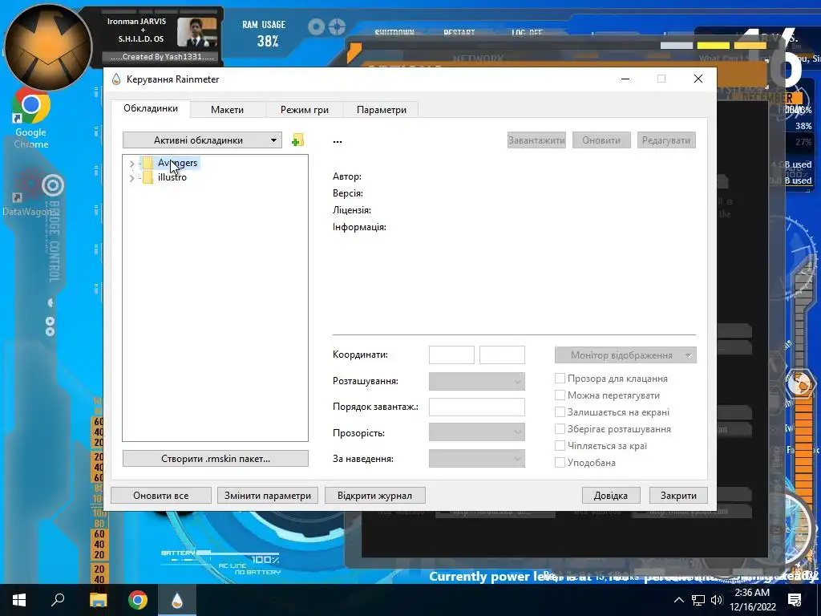Toggle 'Уподобана' checkbox
The image size is (821, 616).
[x=560, y=462]
